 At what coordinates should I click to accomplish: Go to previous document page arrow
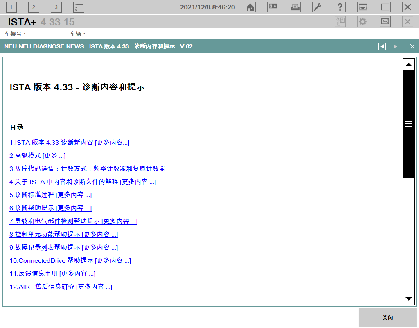(x=382, y=46)
